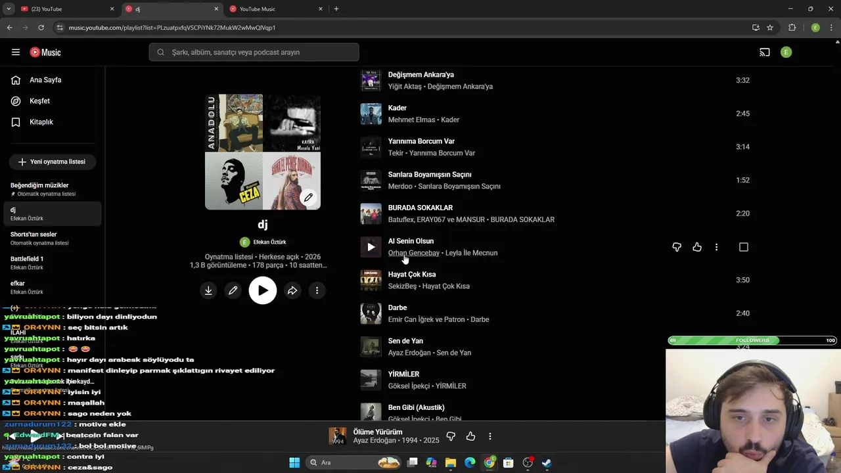Screen dimensions: 841x473
Task: Bookmark this page with the star icon
Action: (770, 28)
